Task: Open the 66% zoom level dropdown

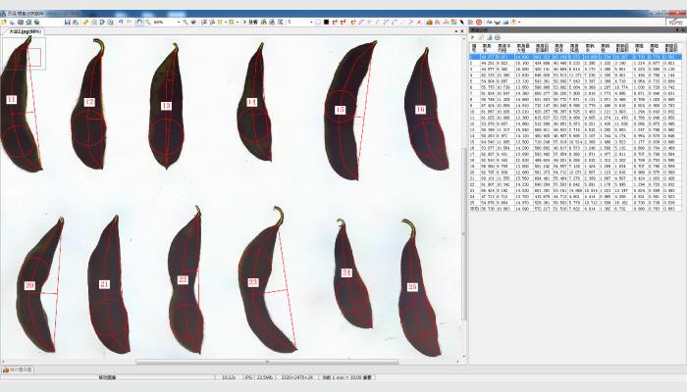Action: coord(179,21)
